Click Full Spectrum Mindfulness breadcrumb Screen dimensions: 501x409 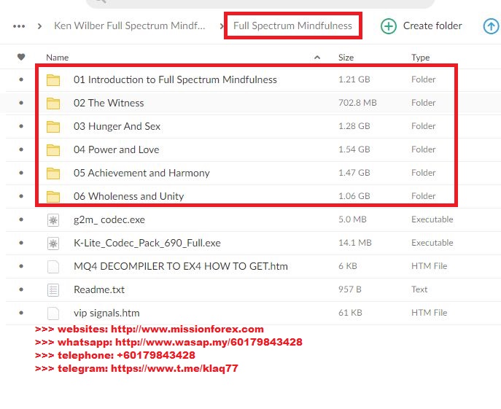(292, 26)
